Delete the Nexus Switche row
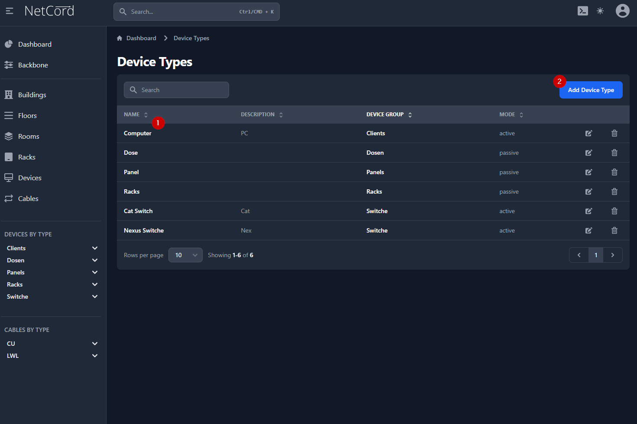The image size is (637, 424). (x=614, y=230)
